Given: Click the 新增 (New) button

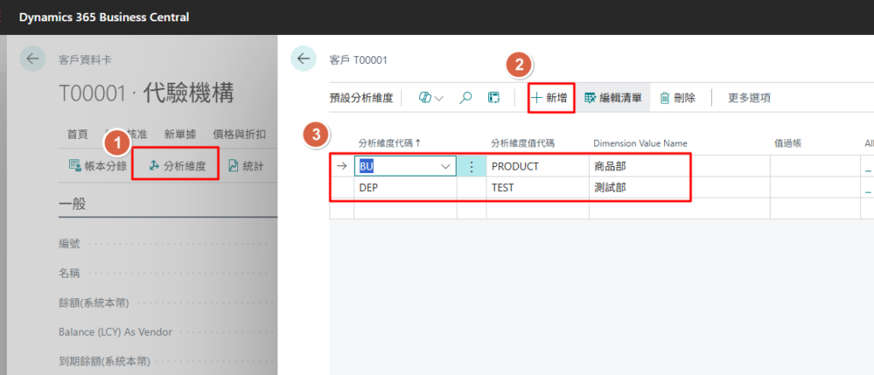Looking at the screenshot, I should pyautogui.click(x=551, y=98).
